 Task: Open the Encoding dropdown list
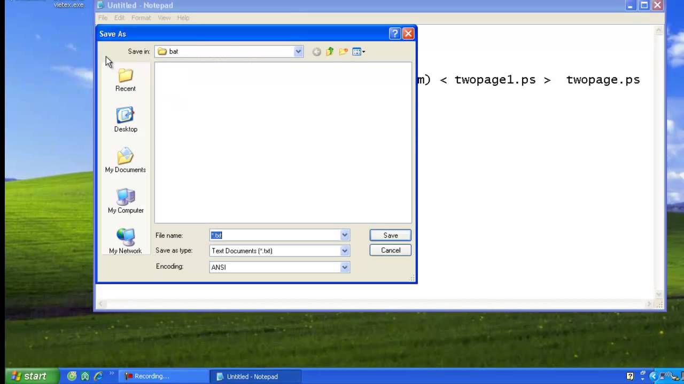(x=345, y=267)
